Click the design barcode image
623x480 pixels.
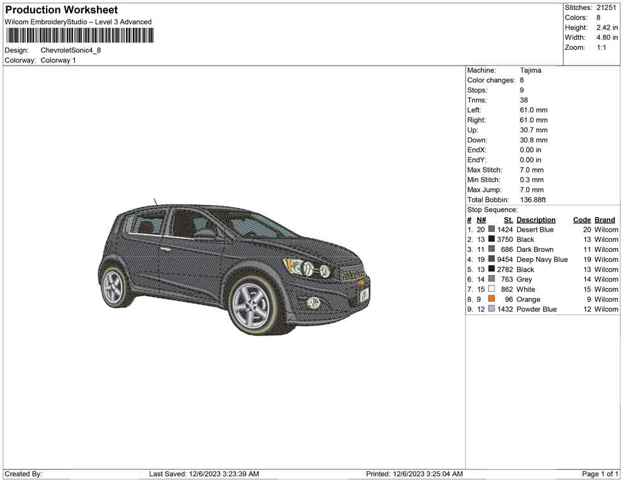(x=79, y=36)
